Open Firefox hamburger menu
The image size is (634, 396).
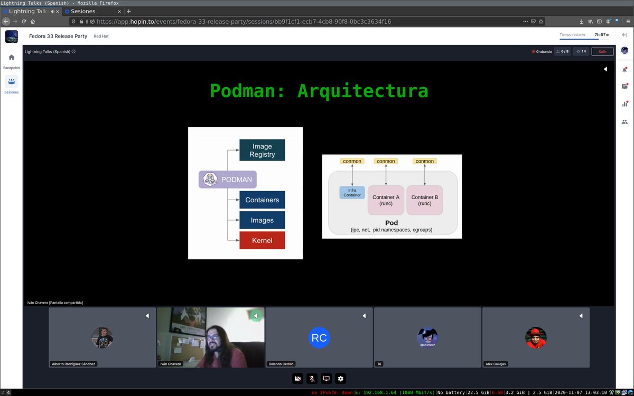[628, 22]
